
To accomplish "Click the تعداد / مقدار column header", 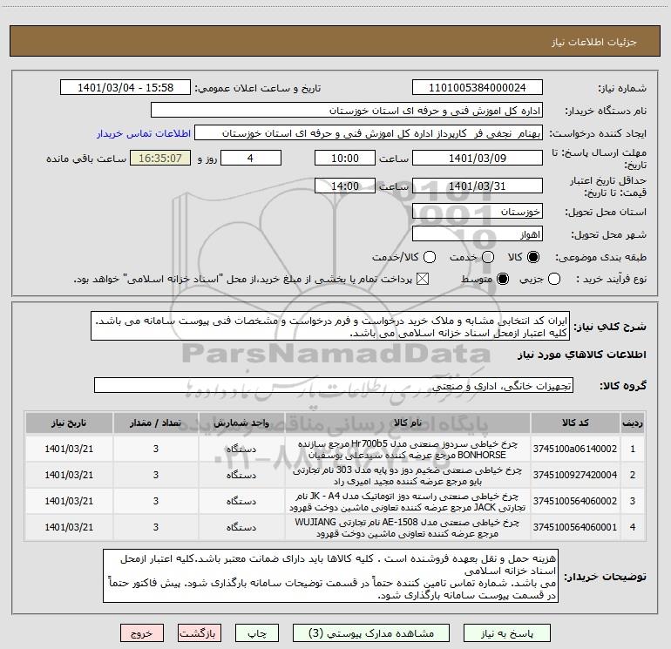I will (156, 423).
